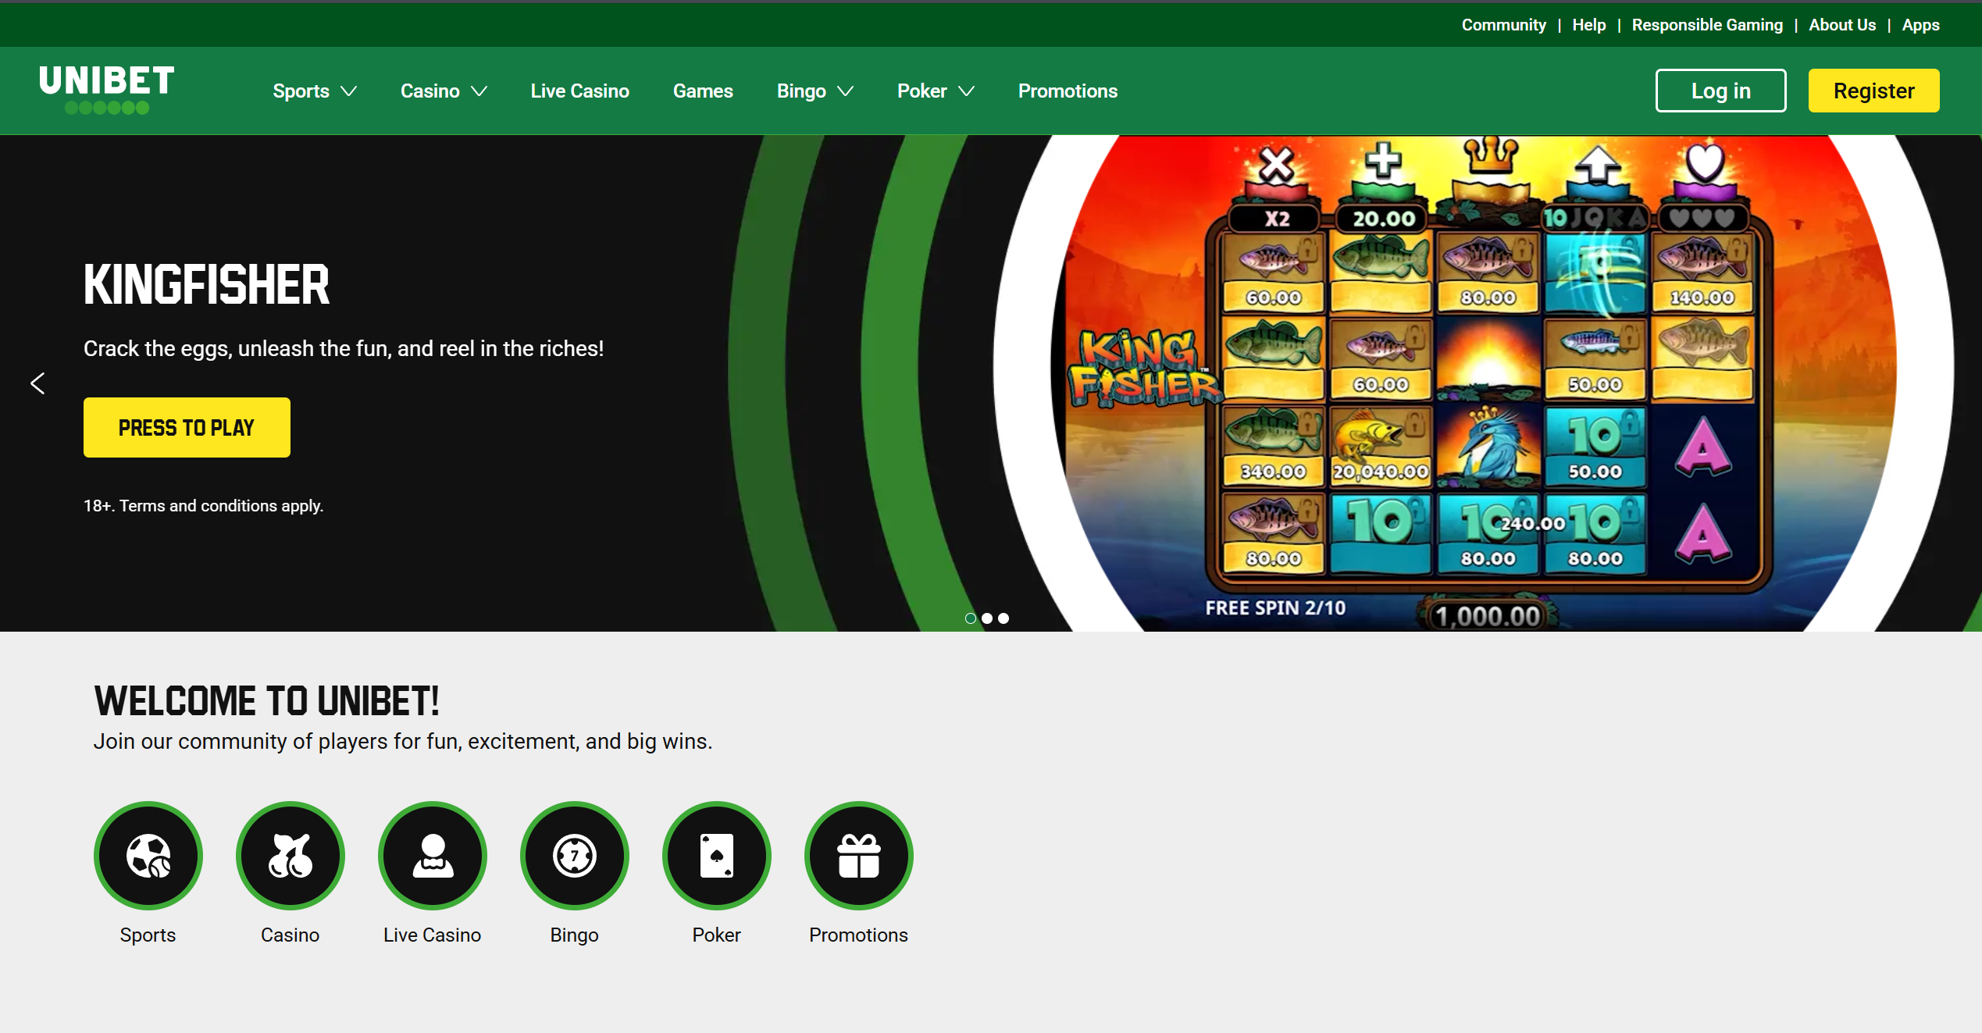Viewport: 1982px width, 1033px height.
Task: Click the Poker spade card icon
Action: pos(717,856)
